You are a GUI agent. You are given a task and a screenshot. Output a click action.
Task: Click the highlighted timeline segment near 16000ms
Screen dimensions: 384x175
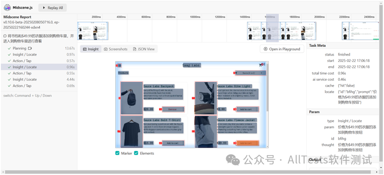click(x=272, y=28)
